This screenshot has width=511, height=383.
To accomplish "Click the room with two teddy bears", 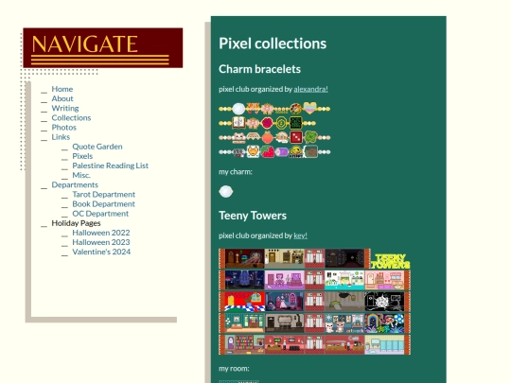I will [x=344, y=323].
